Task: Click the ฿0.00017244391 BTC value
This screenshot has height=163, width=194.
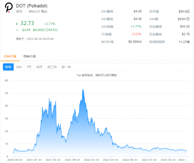Action: pyautogui.click(x=45, y=30)
